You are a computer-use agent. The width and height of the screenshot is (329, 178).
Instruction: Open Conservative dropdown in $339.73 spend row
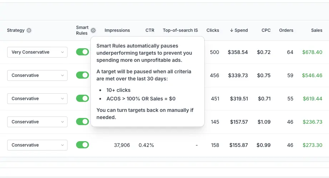[x=38, y=75]
